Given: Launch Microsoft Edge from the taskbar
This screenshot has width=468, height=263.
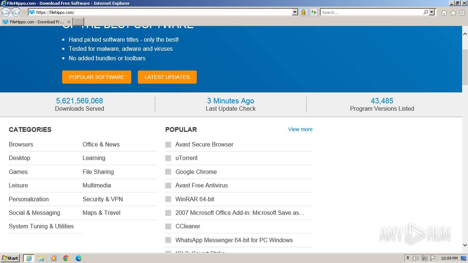Looking at the screenshot, I should pyautogui.click(x=79, y=258).
